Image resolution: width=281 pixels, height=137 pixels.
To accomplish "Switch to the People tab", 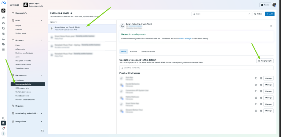I will [x=123, y=51].
